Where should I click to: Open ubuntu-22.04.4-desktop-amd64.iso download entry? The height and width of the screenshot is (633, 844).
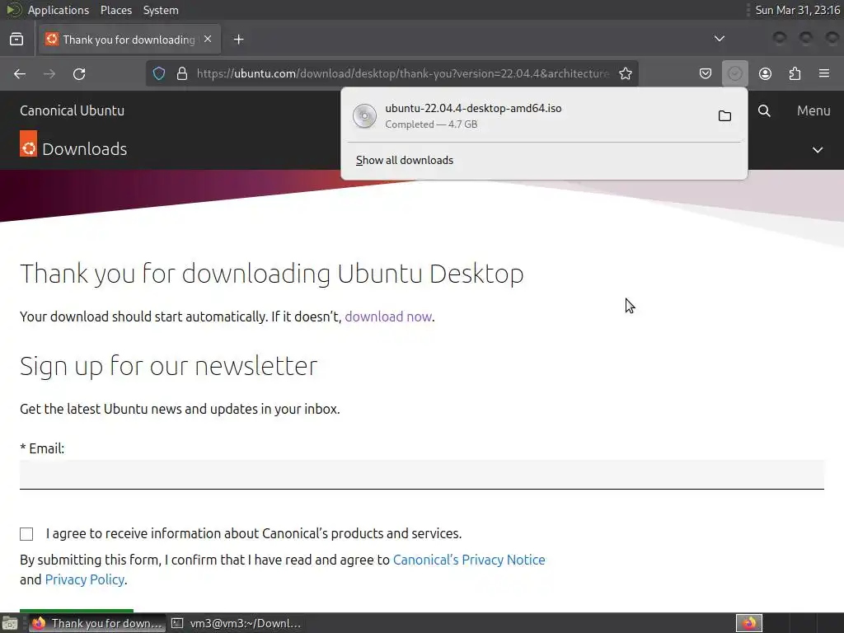point(527,115)
